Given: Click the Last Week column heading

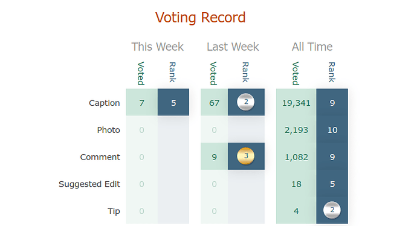Looking at the screenshot, I should tap(233, 47).
